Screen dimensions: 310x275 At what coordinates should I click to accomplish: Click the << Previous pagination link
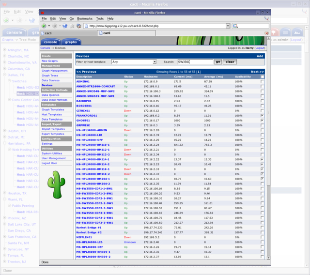pos(86,72)
